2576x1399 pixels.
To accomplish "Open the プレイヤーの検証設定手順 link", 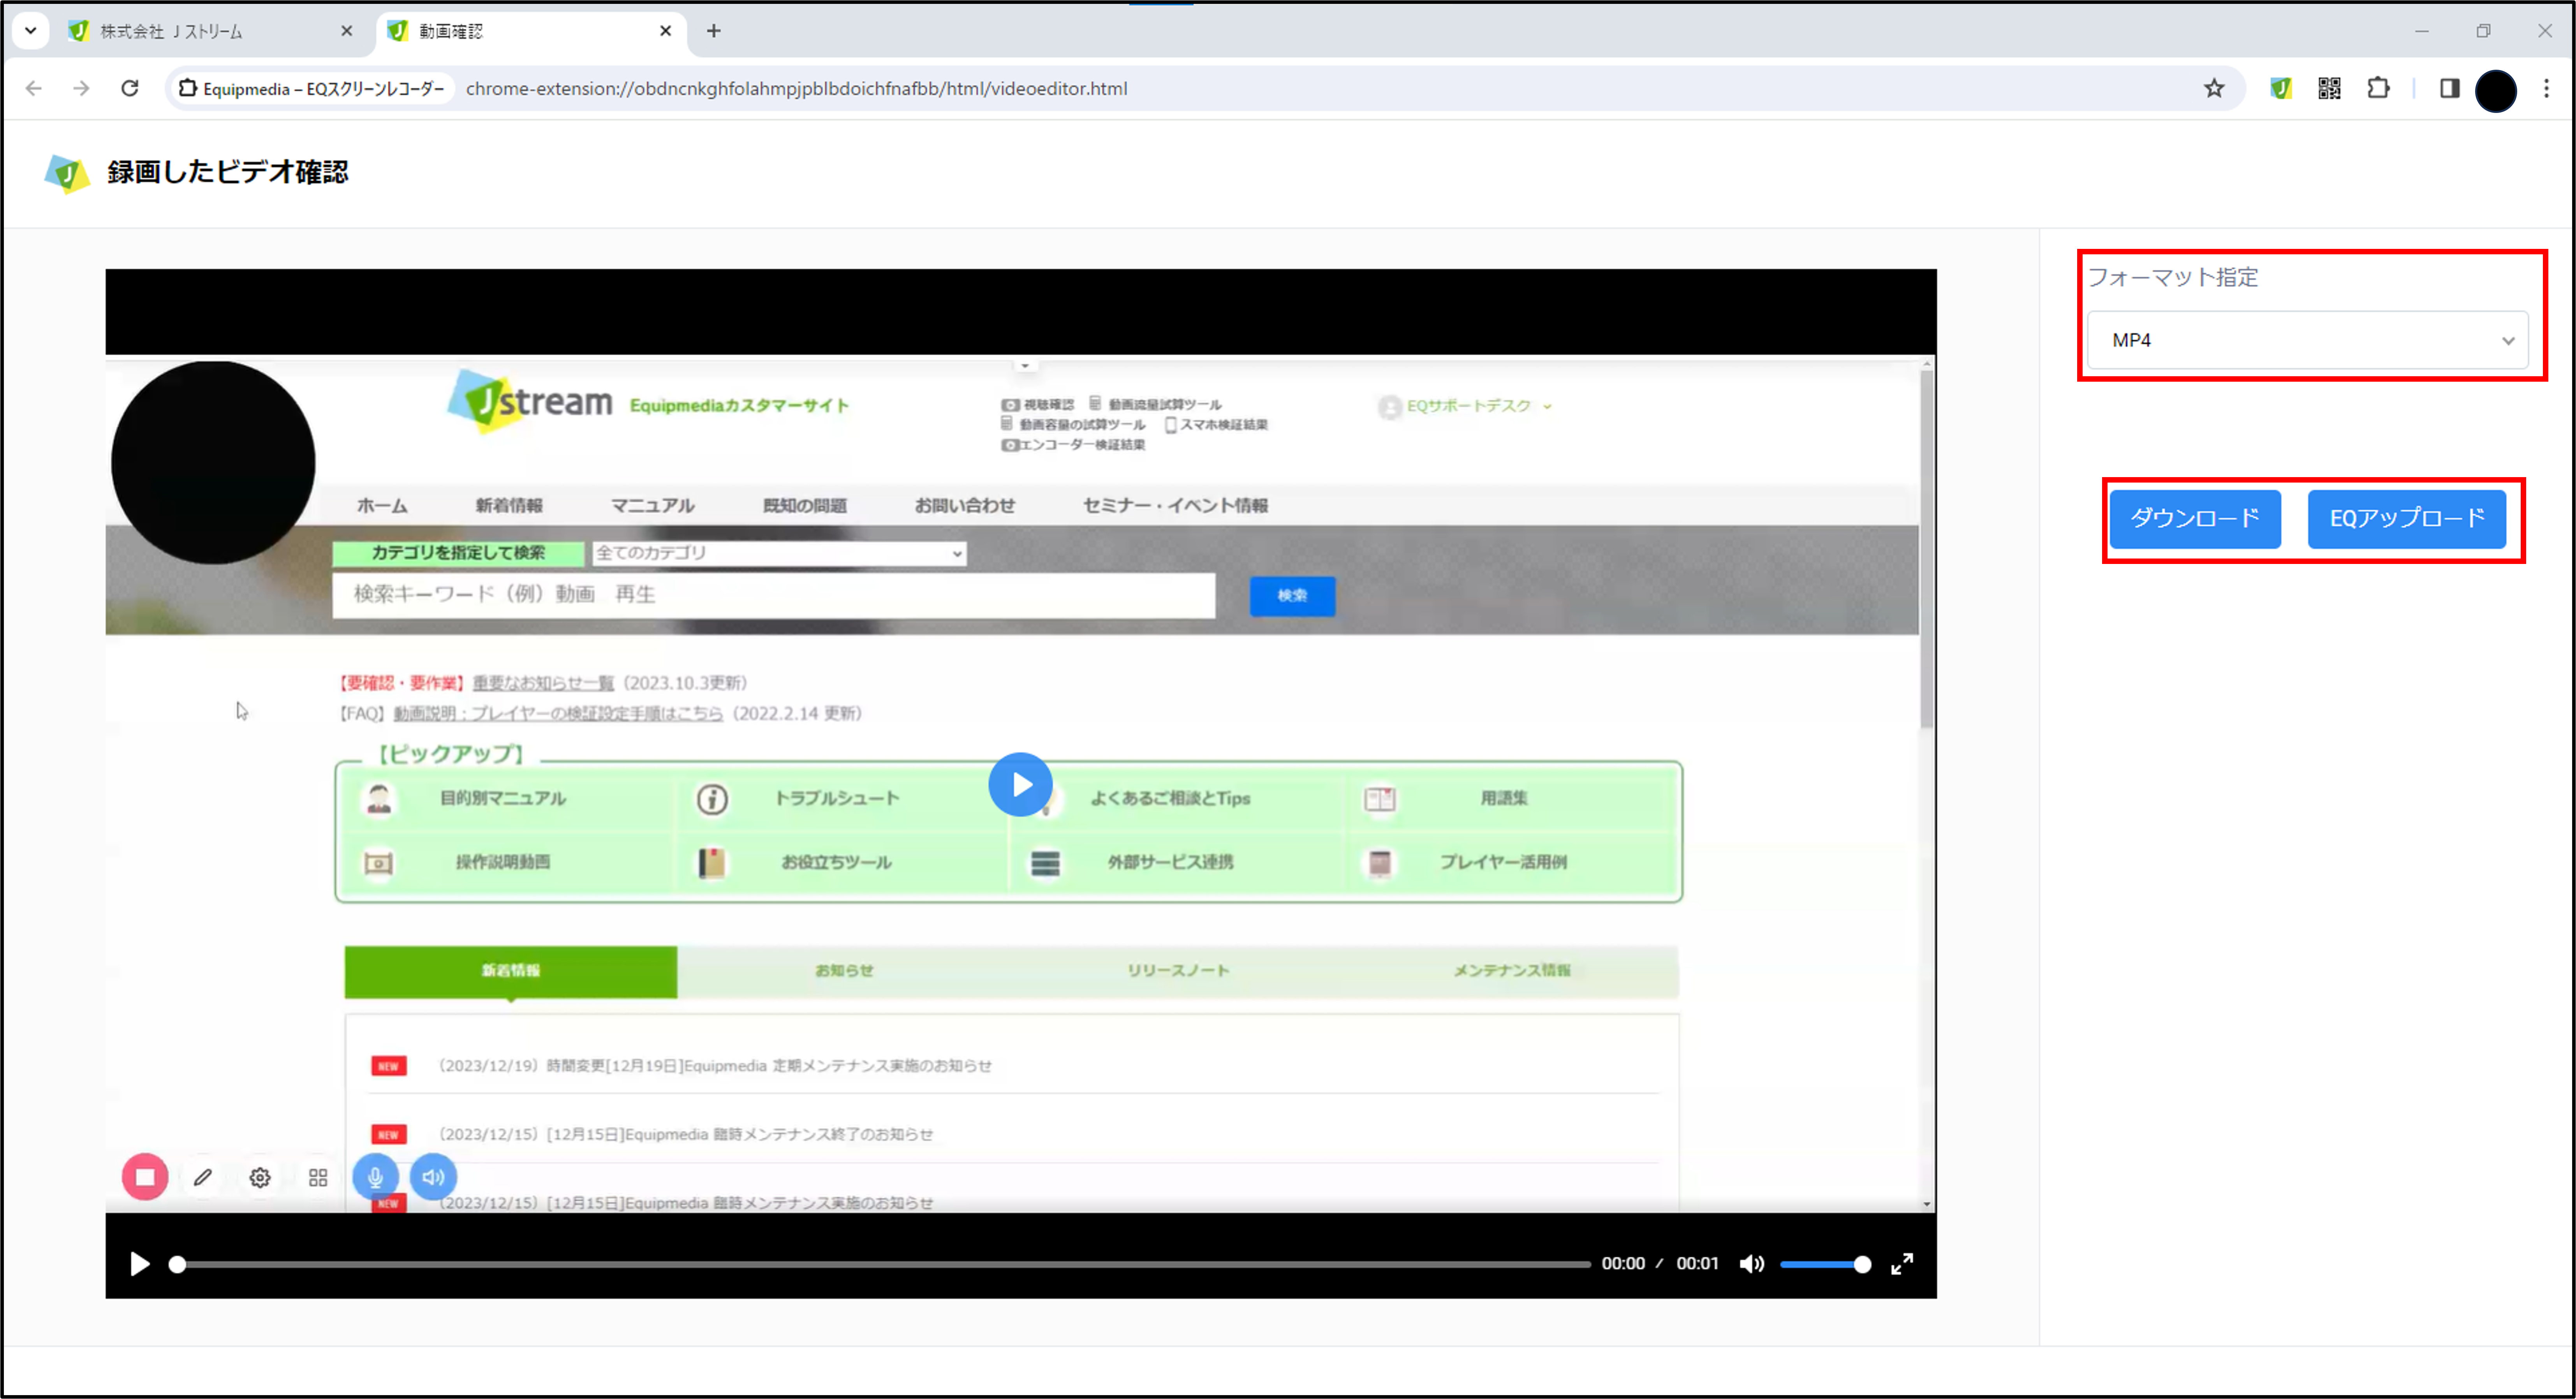I will 558,713.
